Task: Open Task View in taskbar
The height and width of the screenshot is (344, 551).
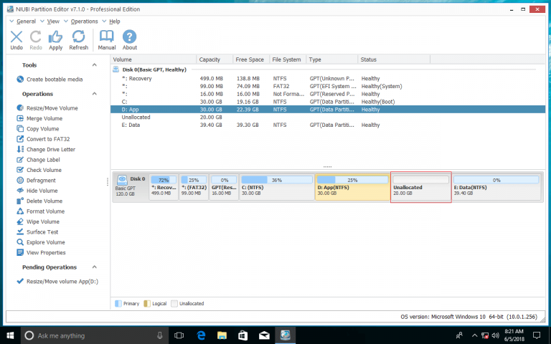Action: tap(179, 335)
